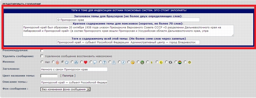
Task: Tick the radio button before the flame icon
Action: (53, 62)
